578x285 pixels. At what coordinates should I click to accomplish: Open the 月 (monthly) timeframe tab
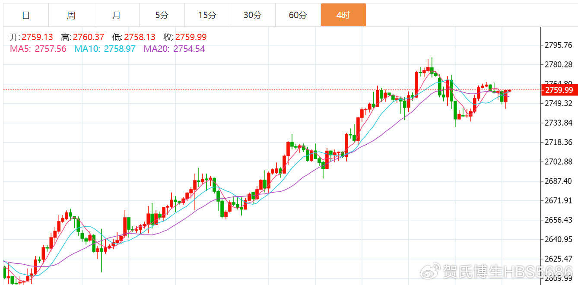tap(116, 15)
